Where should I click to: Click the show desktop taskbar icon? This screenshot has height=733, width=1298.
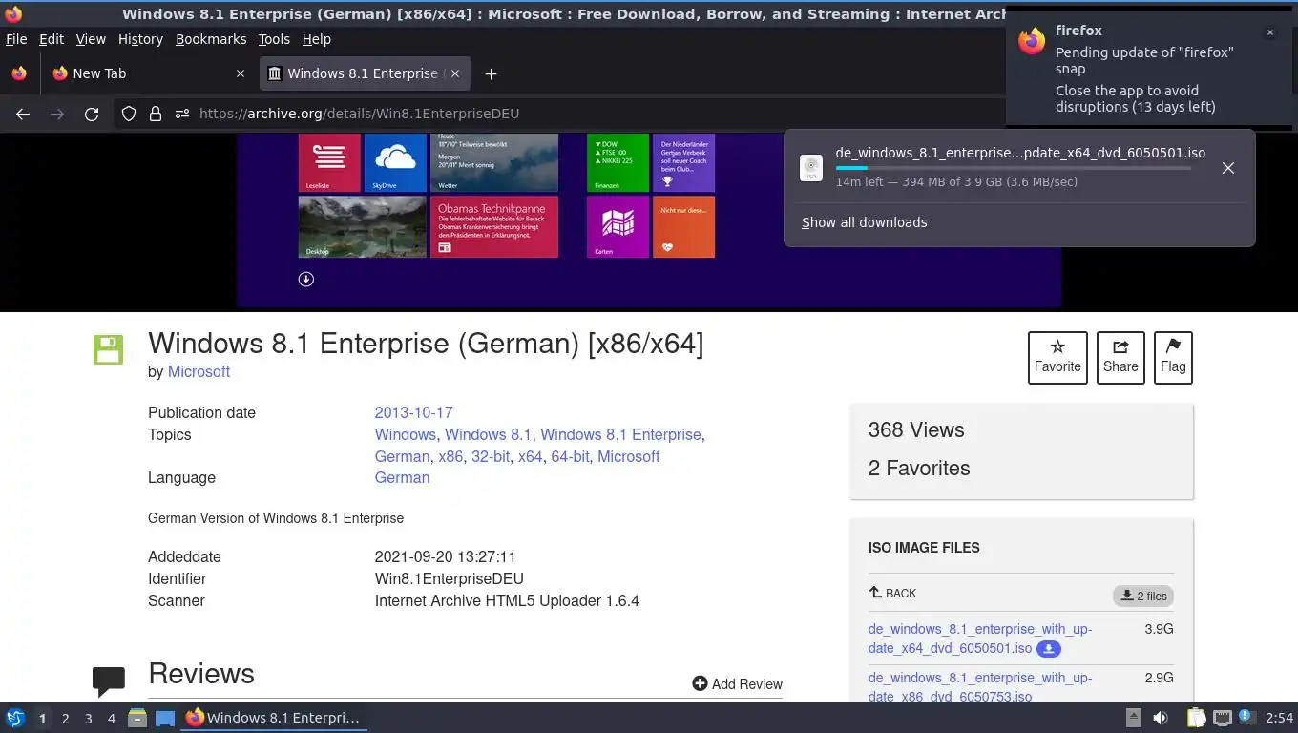click(165, 718)
